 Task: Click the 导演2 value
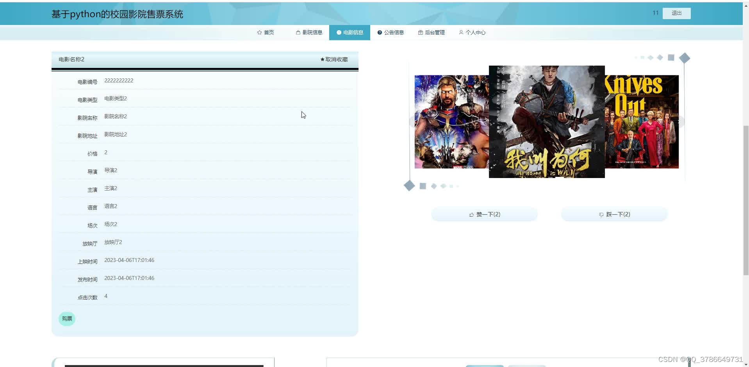coord(111,170)
